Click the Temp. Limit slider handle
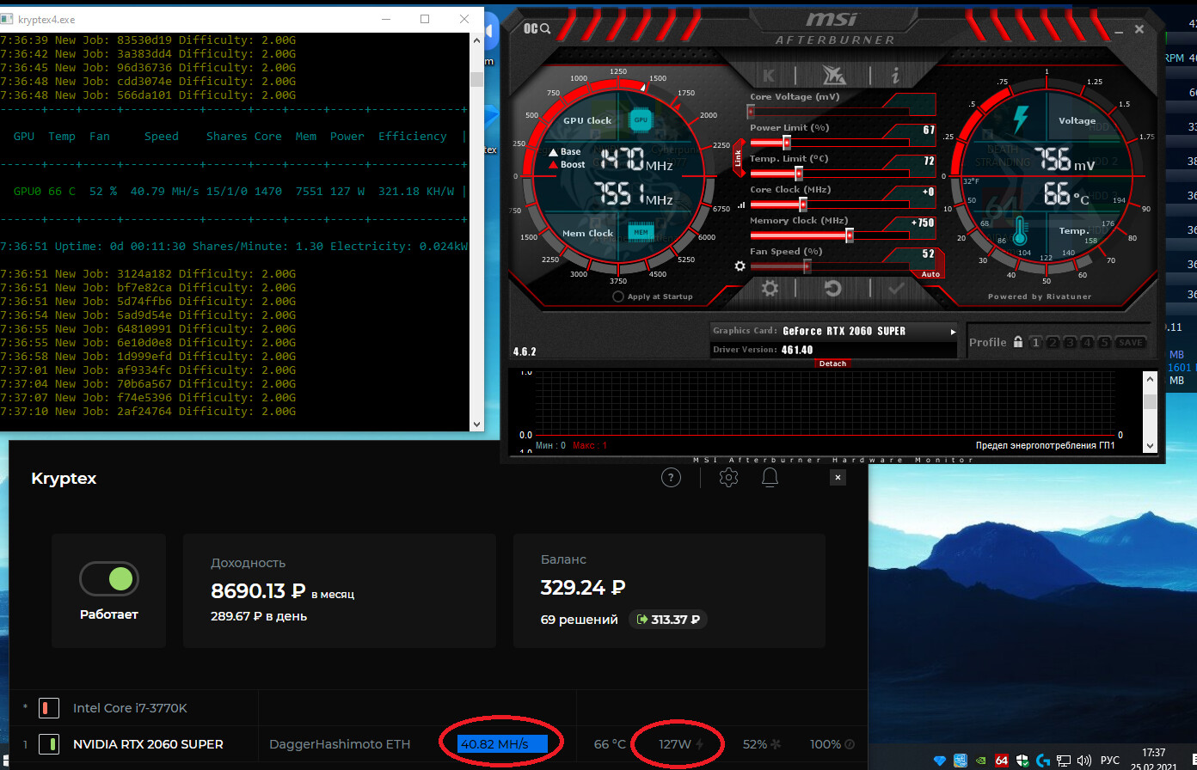Image resolution: width=1197 pixels, height=770 pixels. tap(798, 173)
